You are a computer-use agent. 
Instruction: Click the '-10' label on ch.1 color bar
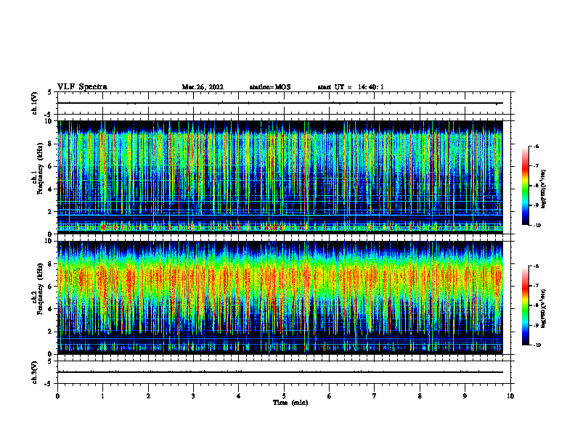click(x=537, y=226)
